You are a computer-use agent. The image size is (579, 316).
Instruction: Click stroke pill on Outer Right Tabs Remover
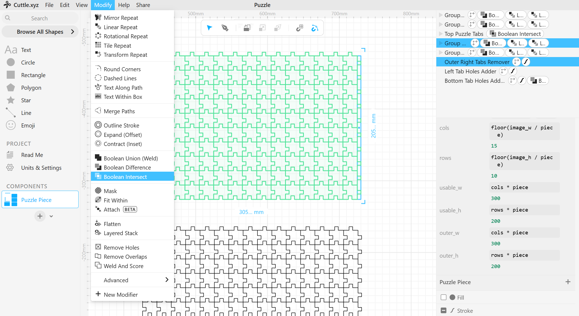click(526, 62)
